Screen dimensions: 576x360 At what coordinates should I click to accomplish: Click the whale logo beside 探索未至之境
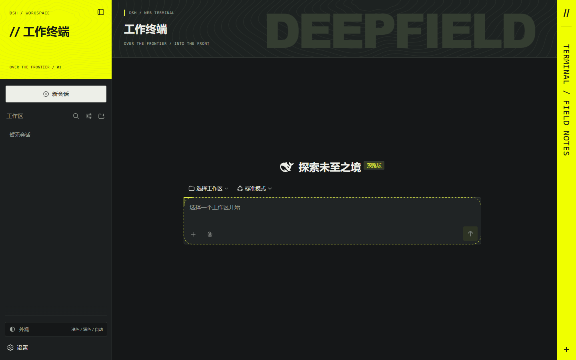[x=286, y=167]
